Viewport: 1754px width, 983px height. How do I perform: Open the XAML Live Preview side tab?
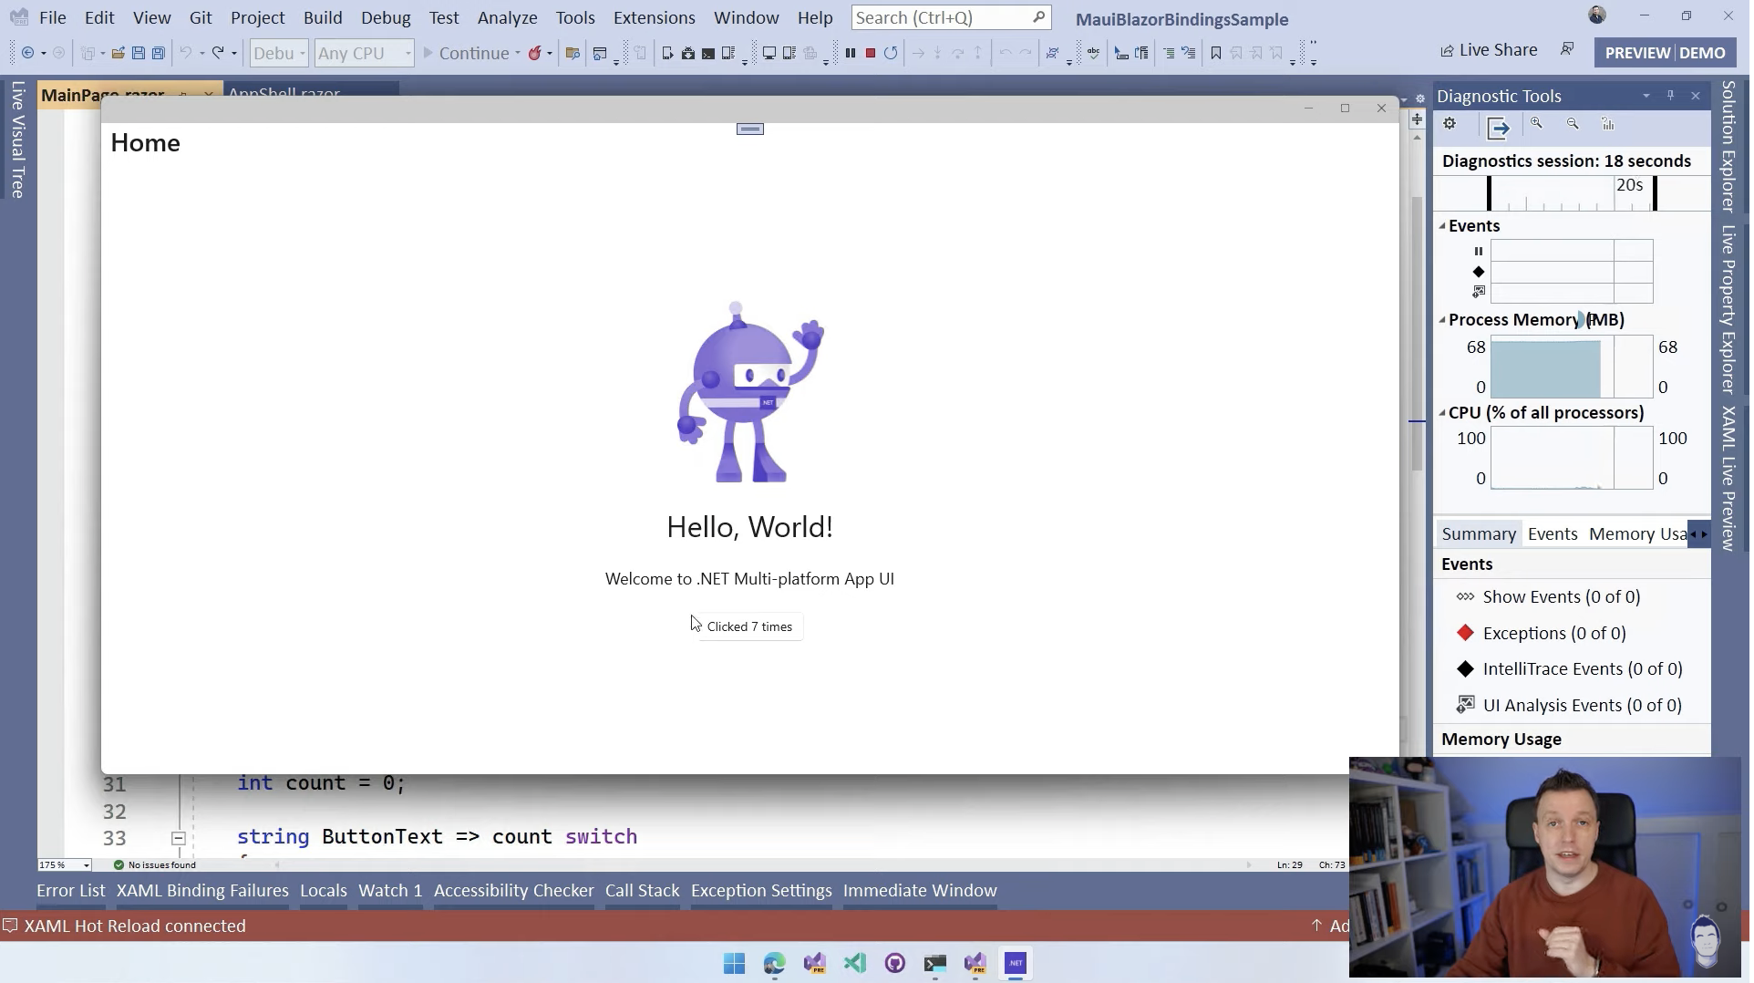pos(1728,479)
